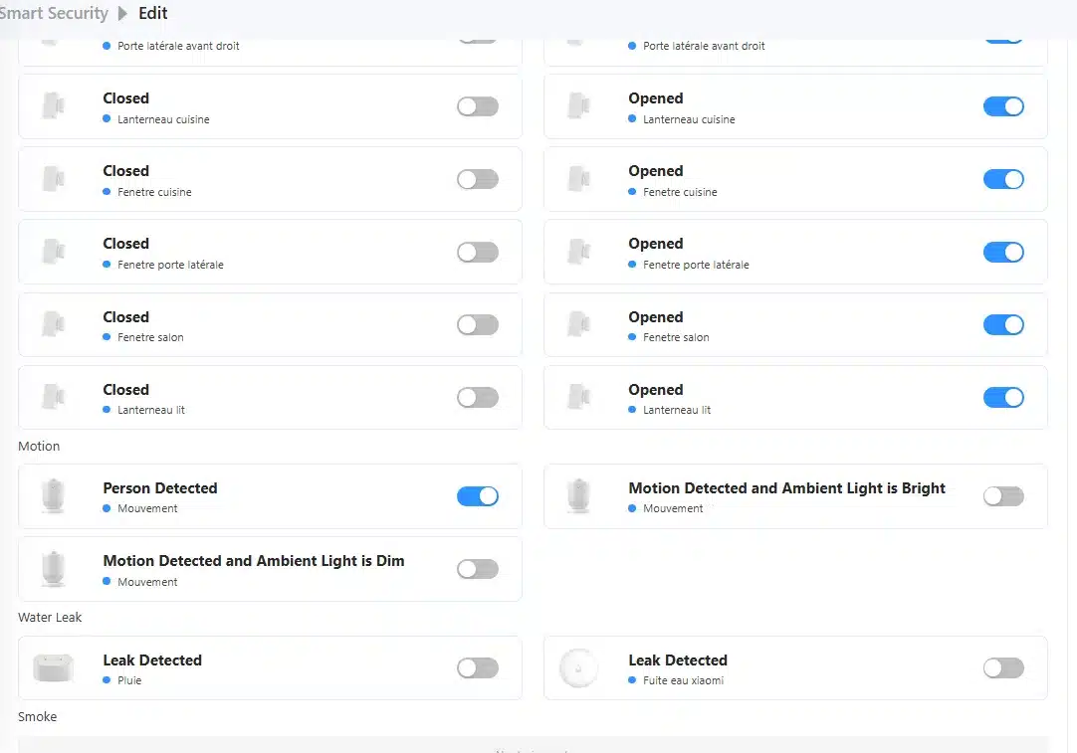The image size is (1077, 753).
Task: Enable Closed trigger for Lanterneau cuisine
Action: coord(478,106)
